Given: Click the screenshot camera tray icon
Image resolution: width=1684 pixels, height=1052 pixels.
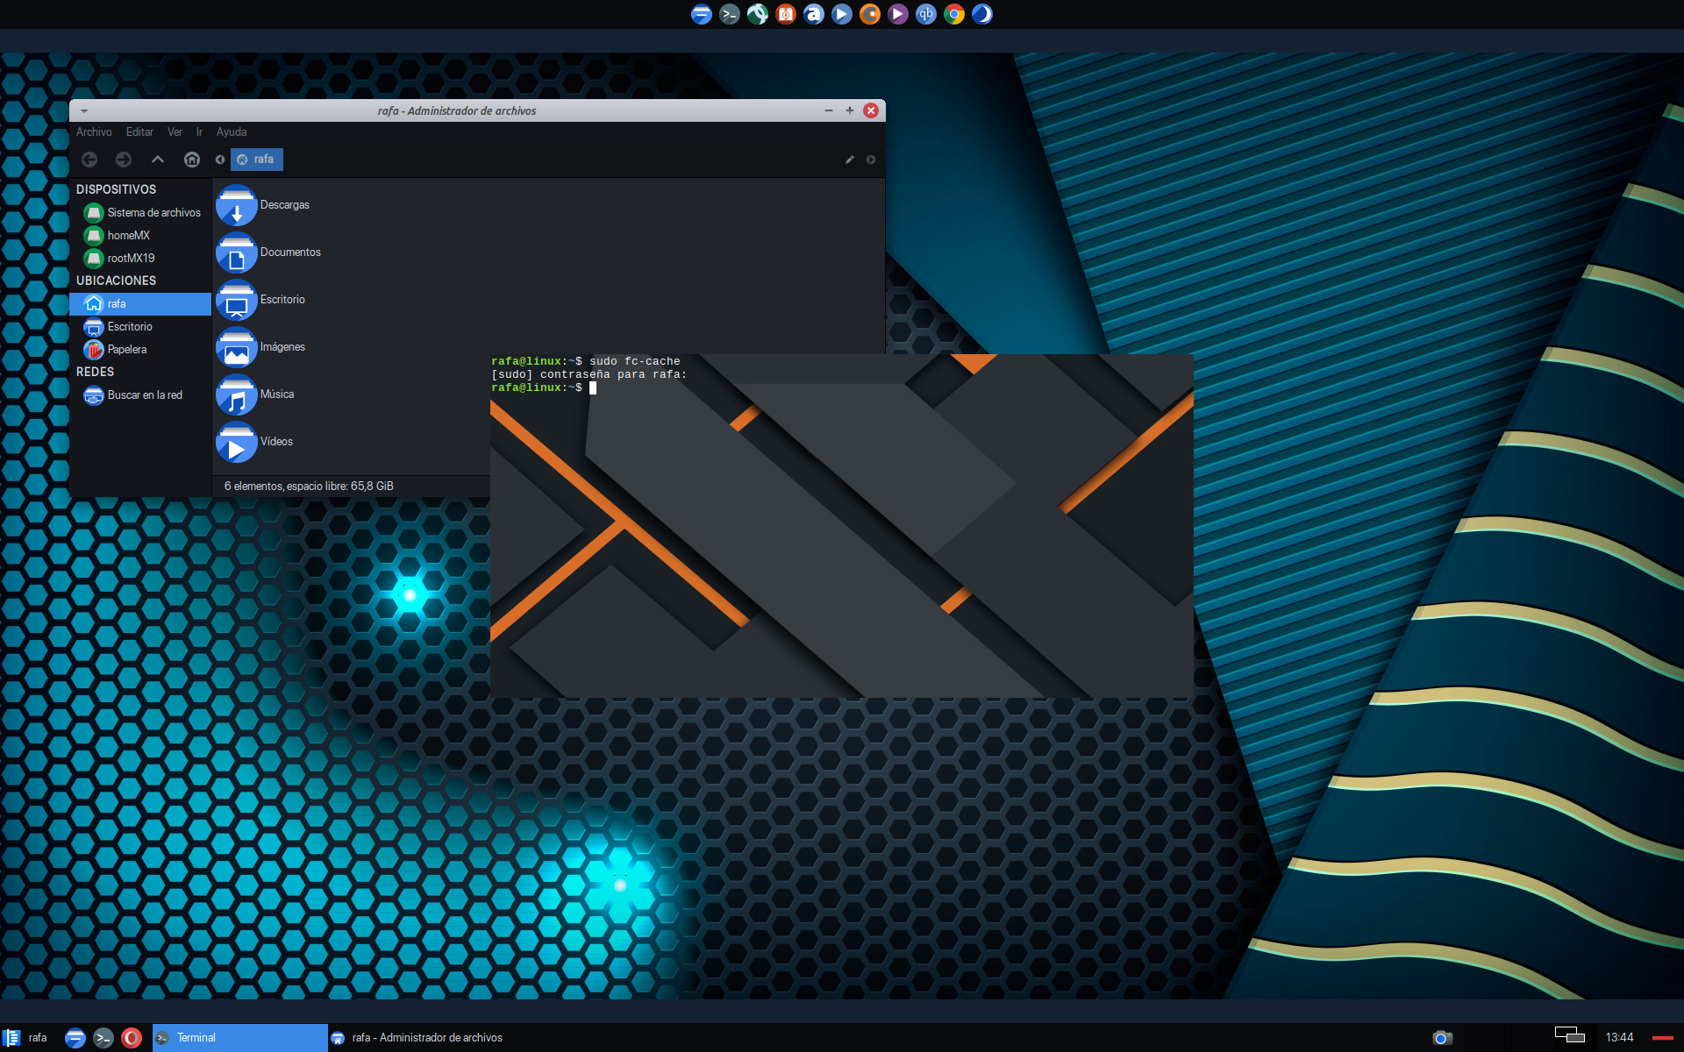Looking at the screenshot, I should click(1441, 1038).
